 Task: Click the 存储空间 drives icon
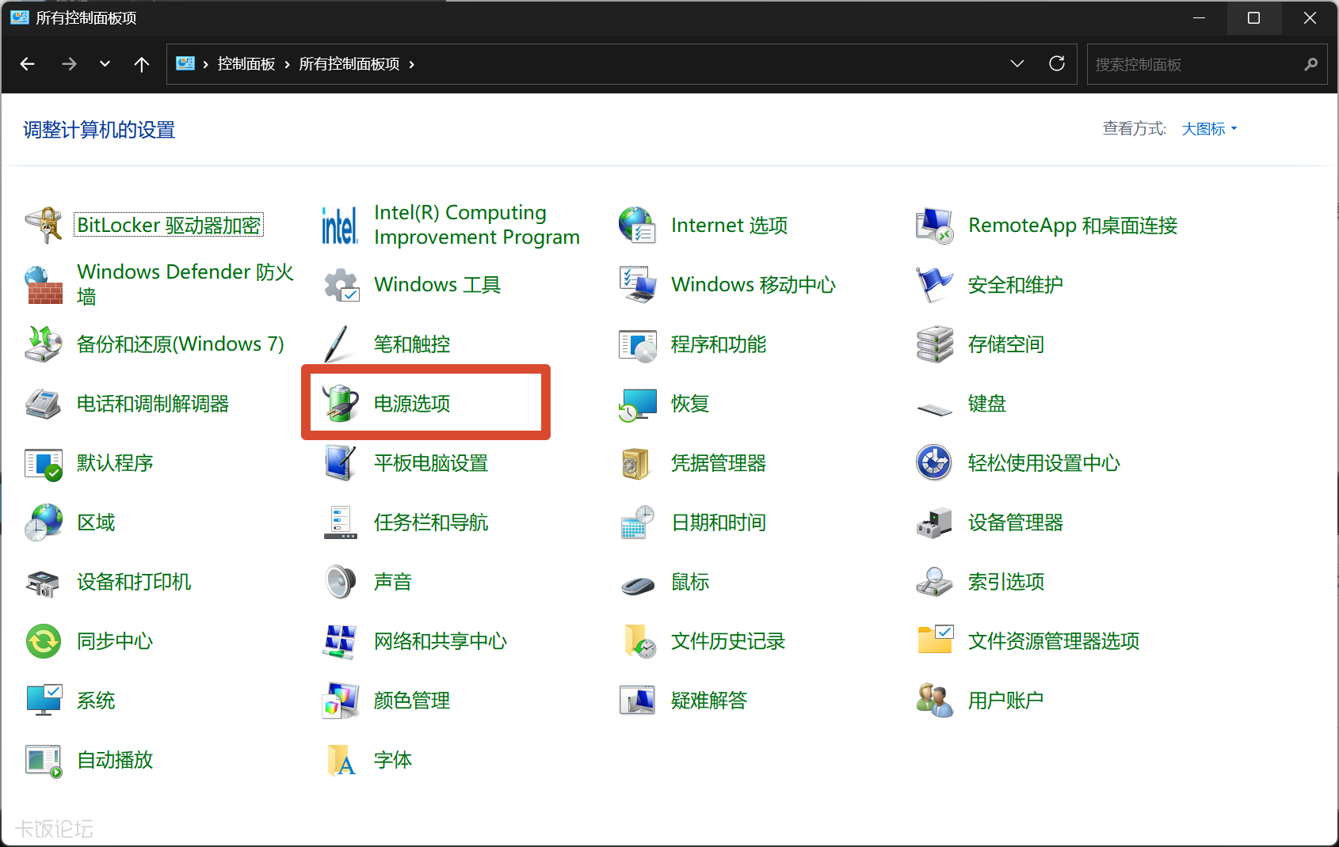pos(935,344)
